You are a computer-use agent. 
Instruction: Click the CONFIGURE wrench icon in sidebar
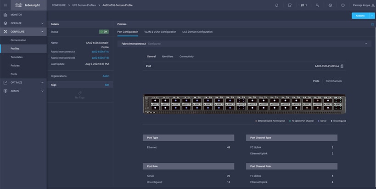pyautogui.click(x=5, y=32)
